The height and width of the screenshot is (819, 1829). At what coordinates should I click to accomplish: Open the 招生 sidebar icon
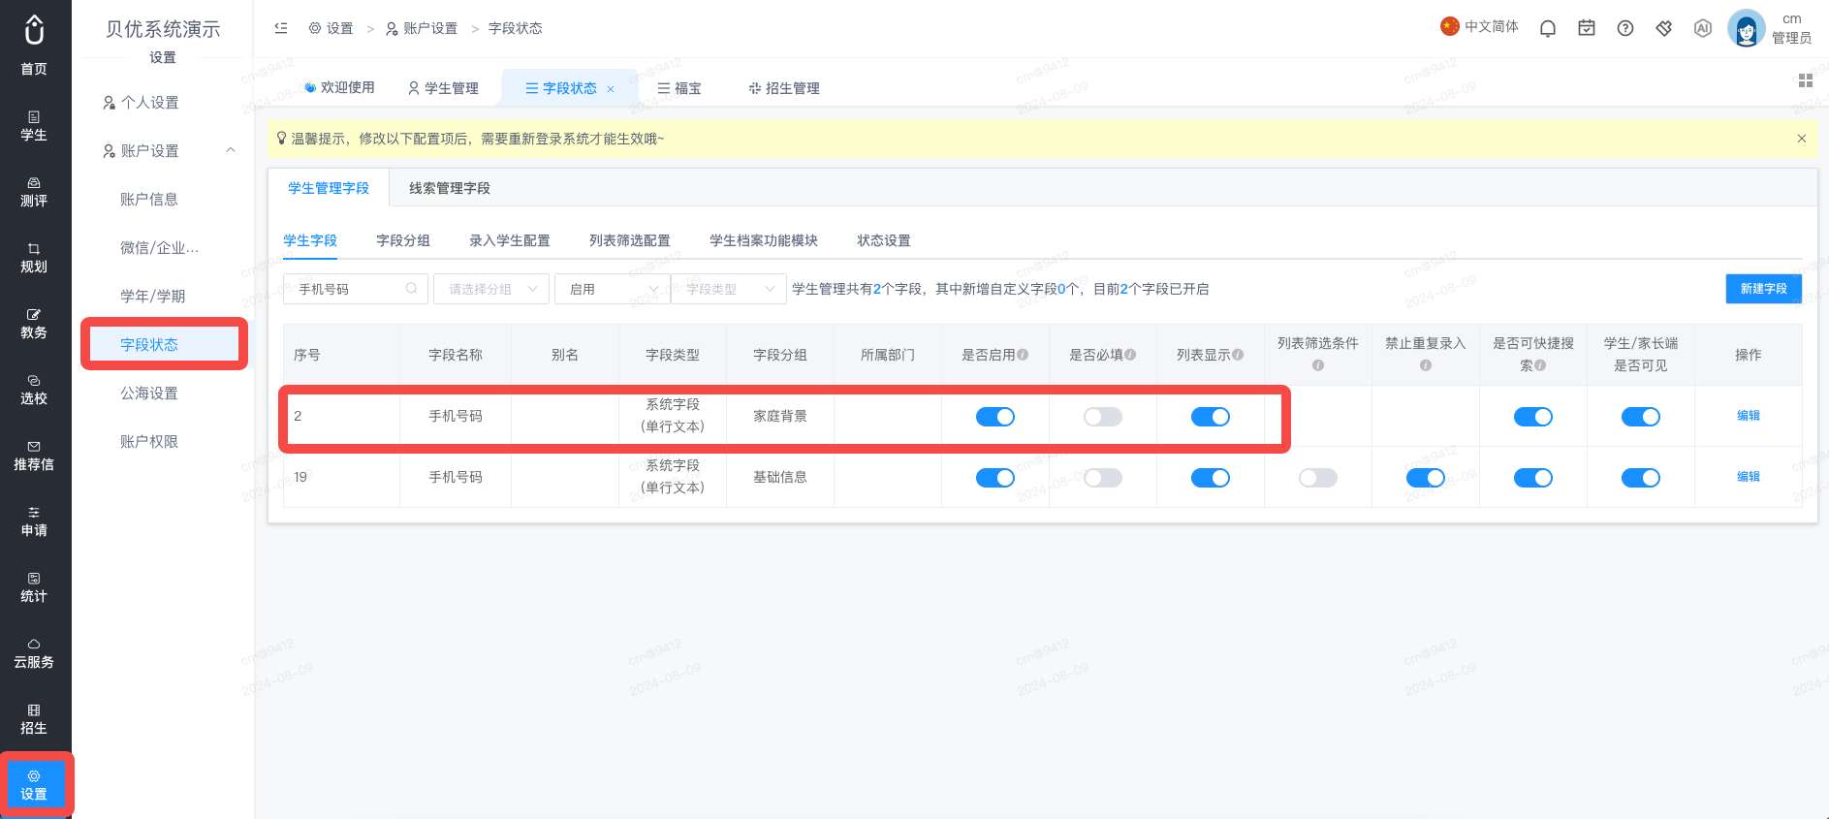(34, 719)
